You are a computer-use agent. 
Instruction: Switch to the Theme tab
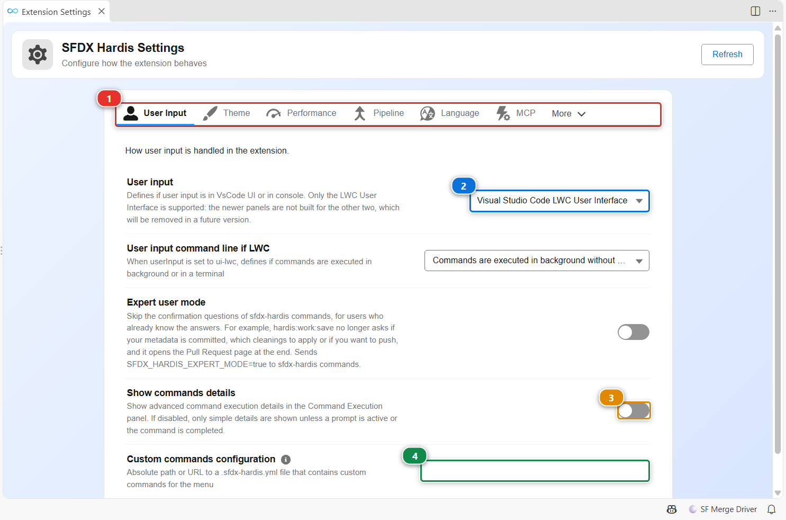227,113
